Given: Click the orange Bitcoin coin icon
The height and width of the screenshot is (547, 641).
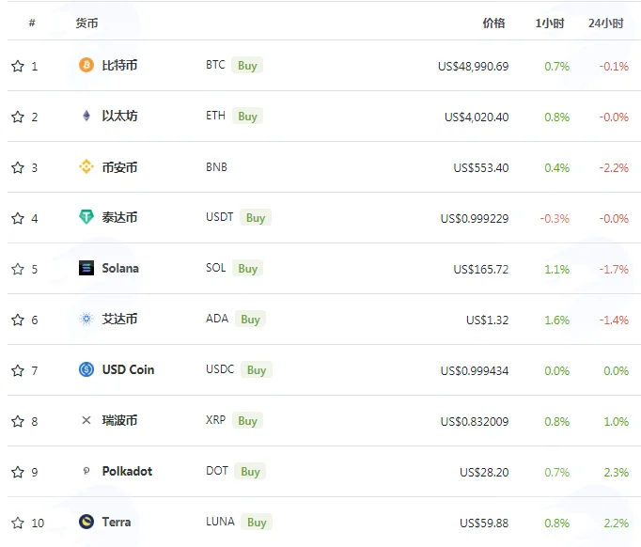Looking at the screenshot, I should (x=86, y=65).
